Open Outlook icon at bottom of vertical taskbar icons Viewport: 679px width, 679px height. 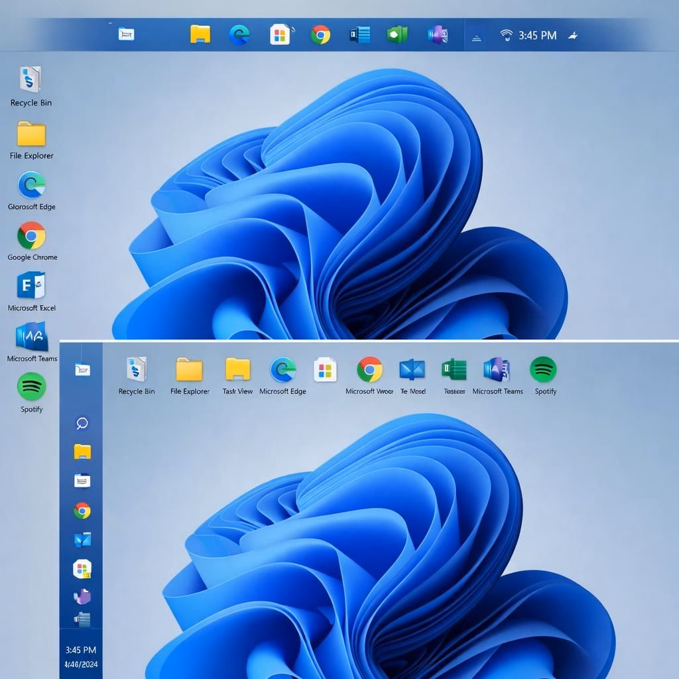82,619
